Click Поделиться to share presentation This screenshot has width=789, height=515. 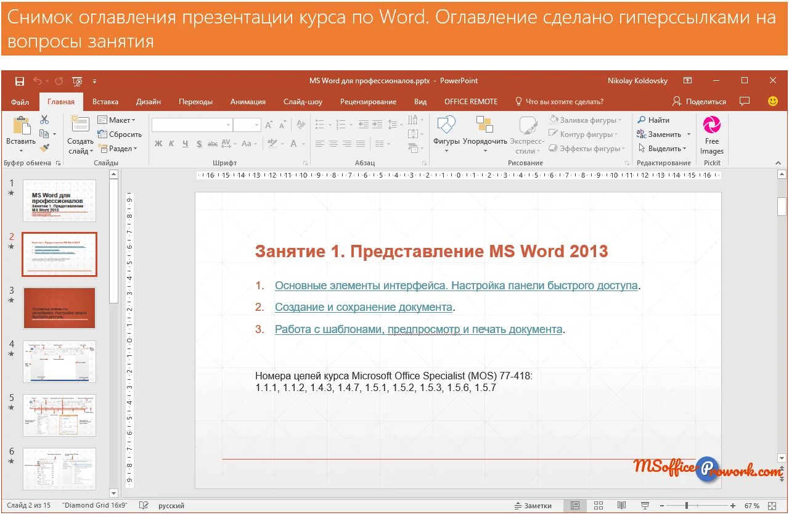[x=699, y=101]
